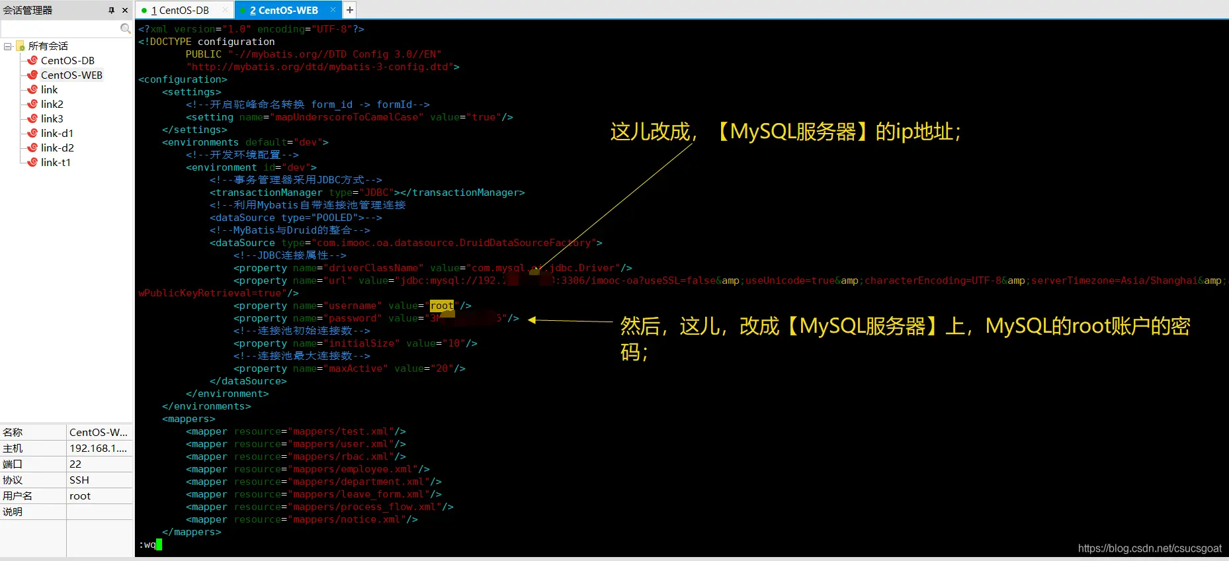Click the port value 22
The height and width of the screenshot is (561, 1229).
pyautogui.click(x=99, y=464)
